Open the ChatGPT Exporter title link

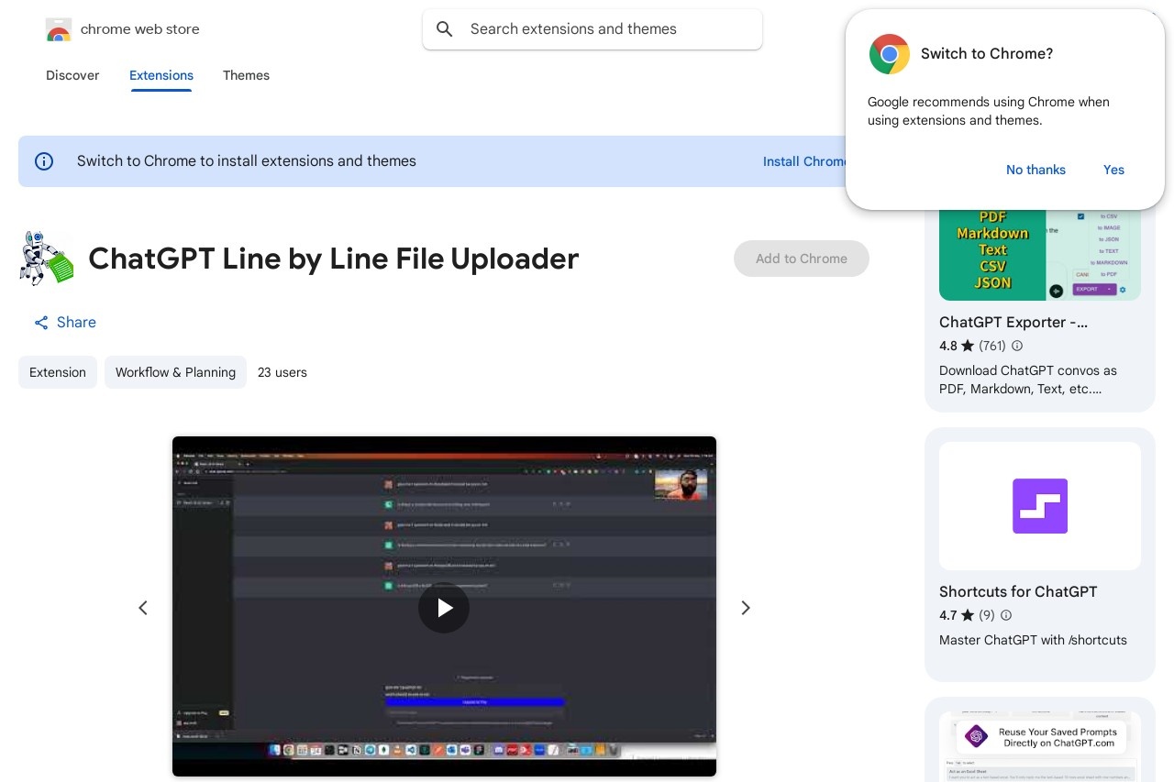(1013, 322)
